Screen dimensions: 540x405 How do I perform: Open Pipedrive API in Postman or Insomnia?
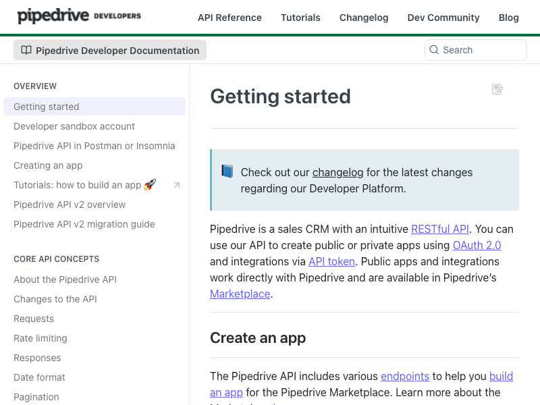94,146
